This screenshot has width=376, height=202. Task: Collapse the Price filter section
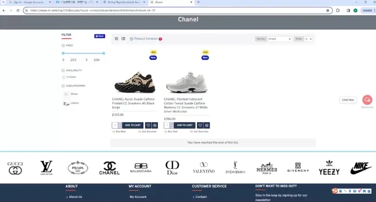[63, 46]
